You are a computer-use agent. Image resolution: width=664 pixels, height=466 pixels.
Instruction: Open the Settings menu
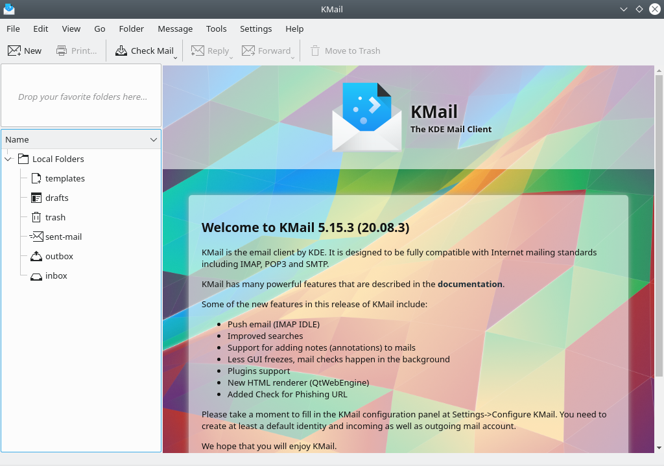[x=255, y=29]
